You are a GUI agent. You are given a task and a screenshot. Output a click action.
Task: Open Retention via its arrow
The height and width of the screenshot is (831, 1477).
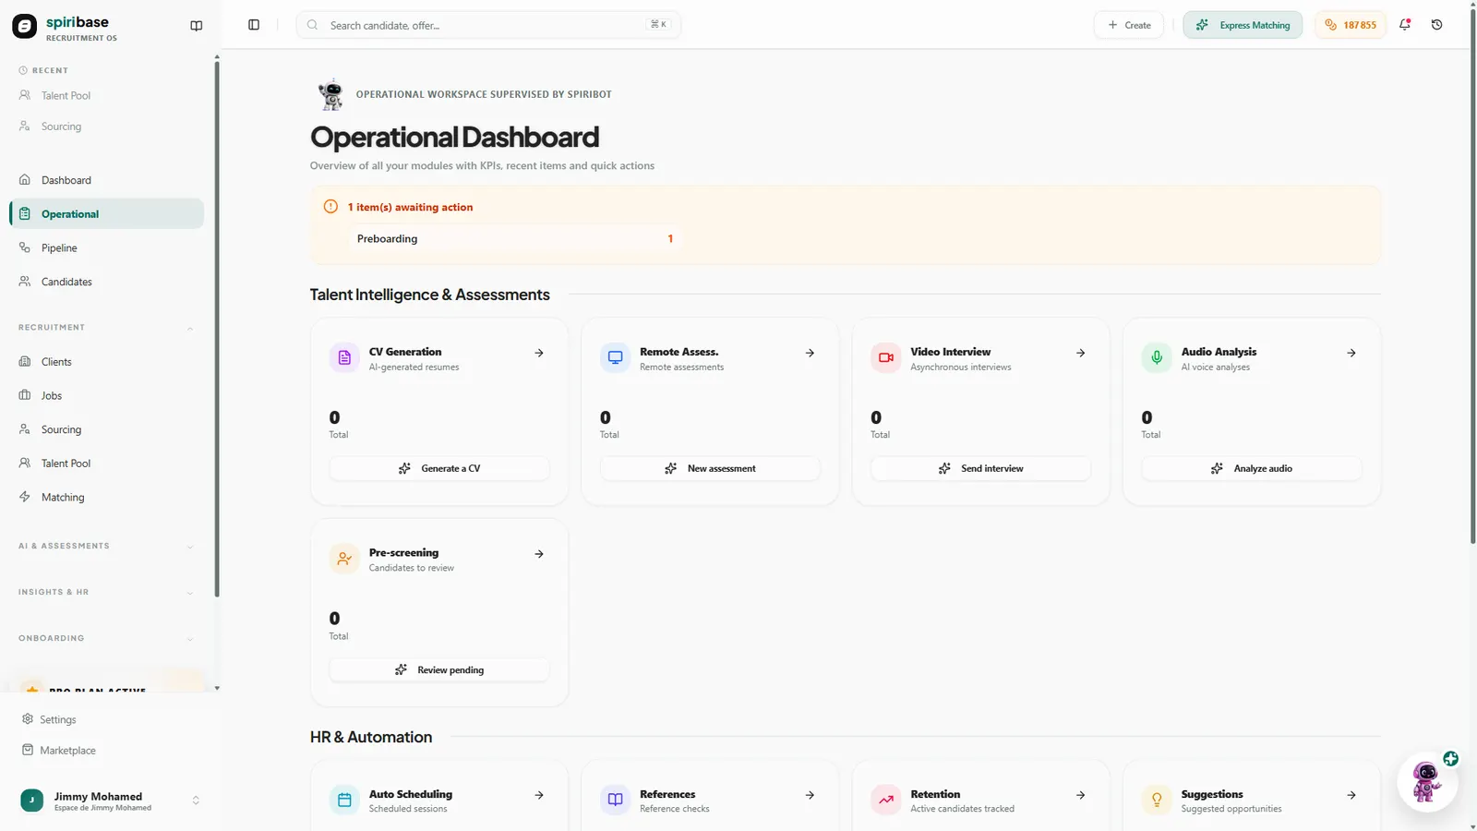pyautogui.click(x=1081, y=795)
